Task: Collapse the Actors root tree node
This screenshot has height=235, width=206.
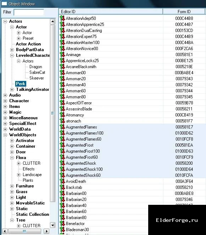Action: (5, 21)
